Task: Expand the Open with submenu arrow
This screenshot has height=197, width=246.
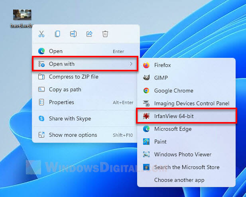Action: pyautogui.click(x=131, y=64)
